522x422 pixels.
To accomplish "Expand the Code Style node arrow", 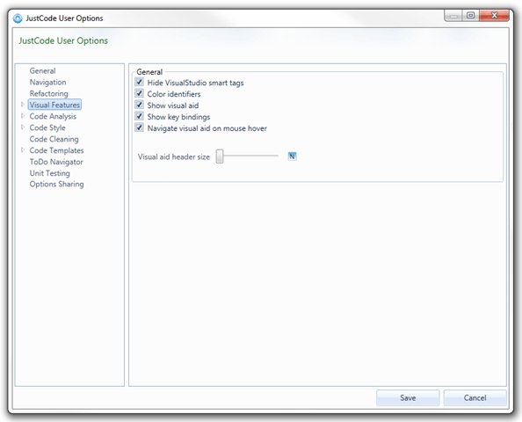I will click(x=23, y=127).
